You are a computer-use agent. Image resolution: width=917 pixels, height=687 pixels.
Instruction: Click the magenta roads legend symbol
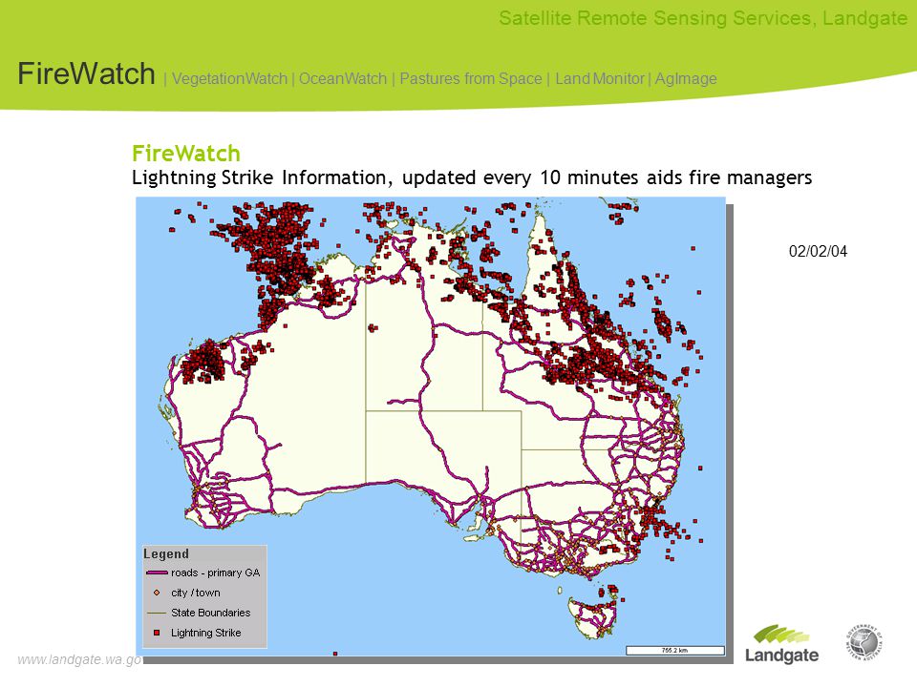(x=157, y=573)
